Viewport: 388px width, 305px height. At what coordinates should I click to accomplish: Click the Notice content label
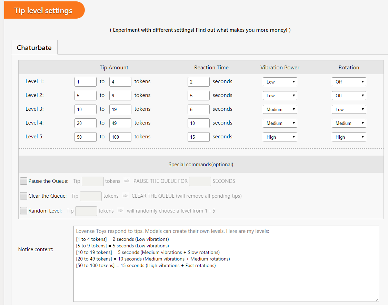pyautogui.click(x=36, y=249)
